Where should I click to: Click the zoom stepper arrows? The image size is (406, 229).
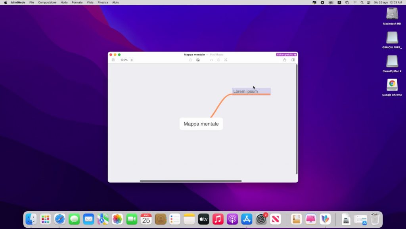tap(132, 60)
